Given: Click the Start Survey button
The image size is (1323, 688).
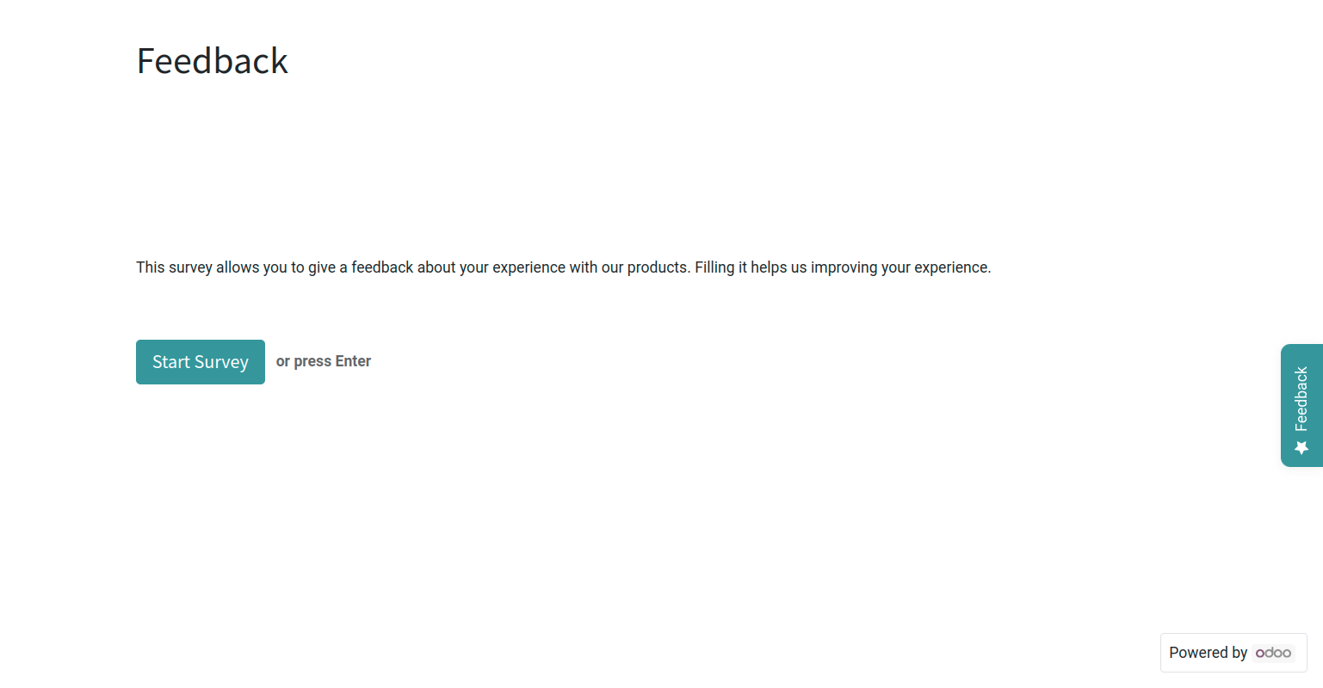Looking at the screenshot, I should point(201,362).
